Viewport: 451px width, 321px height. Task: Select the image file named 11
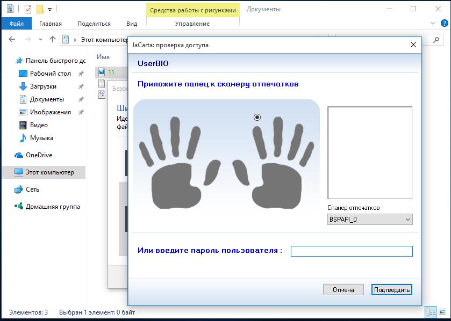pos(111,72)
